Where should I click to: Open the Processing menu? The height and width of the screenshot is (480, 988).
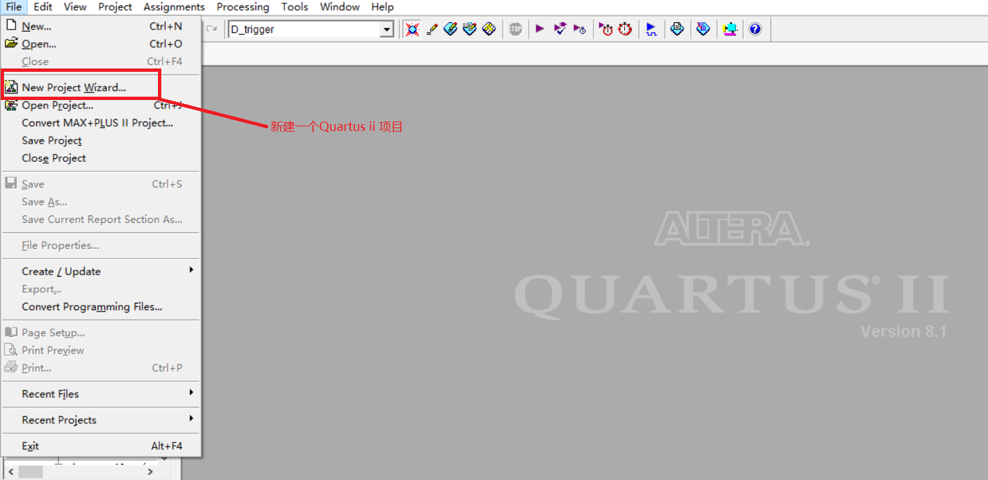point(243,7)
